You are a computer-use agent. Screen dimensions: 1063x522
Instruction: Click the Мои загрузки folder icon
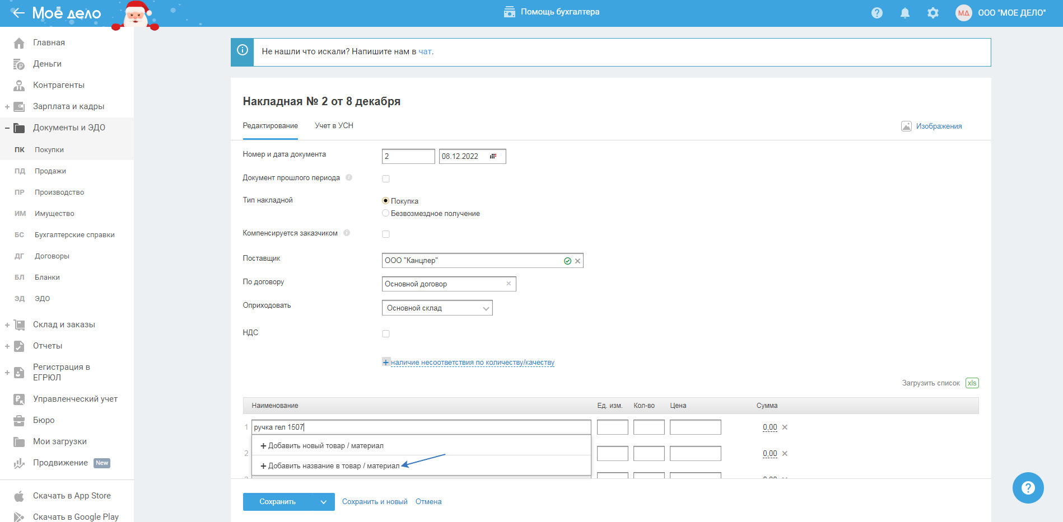click(x=19, y=442)
